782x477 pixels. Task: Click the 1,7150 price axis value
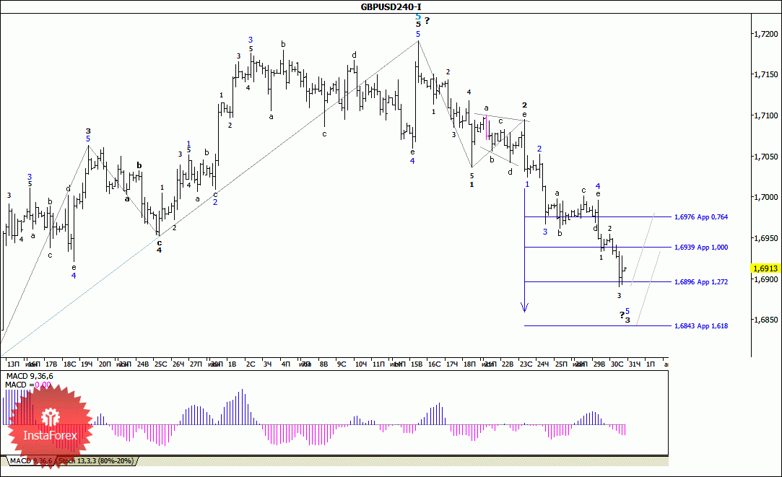[765, 74]
